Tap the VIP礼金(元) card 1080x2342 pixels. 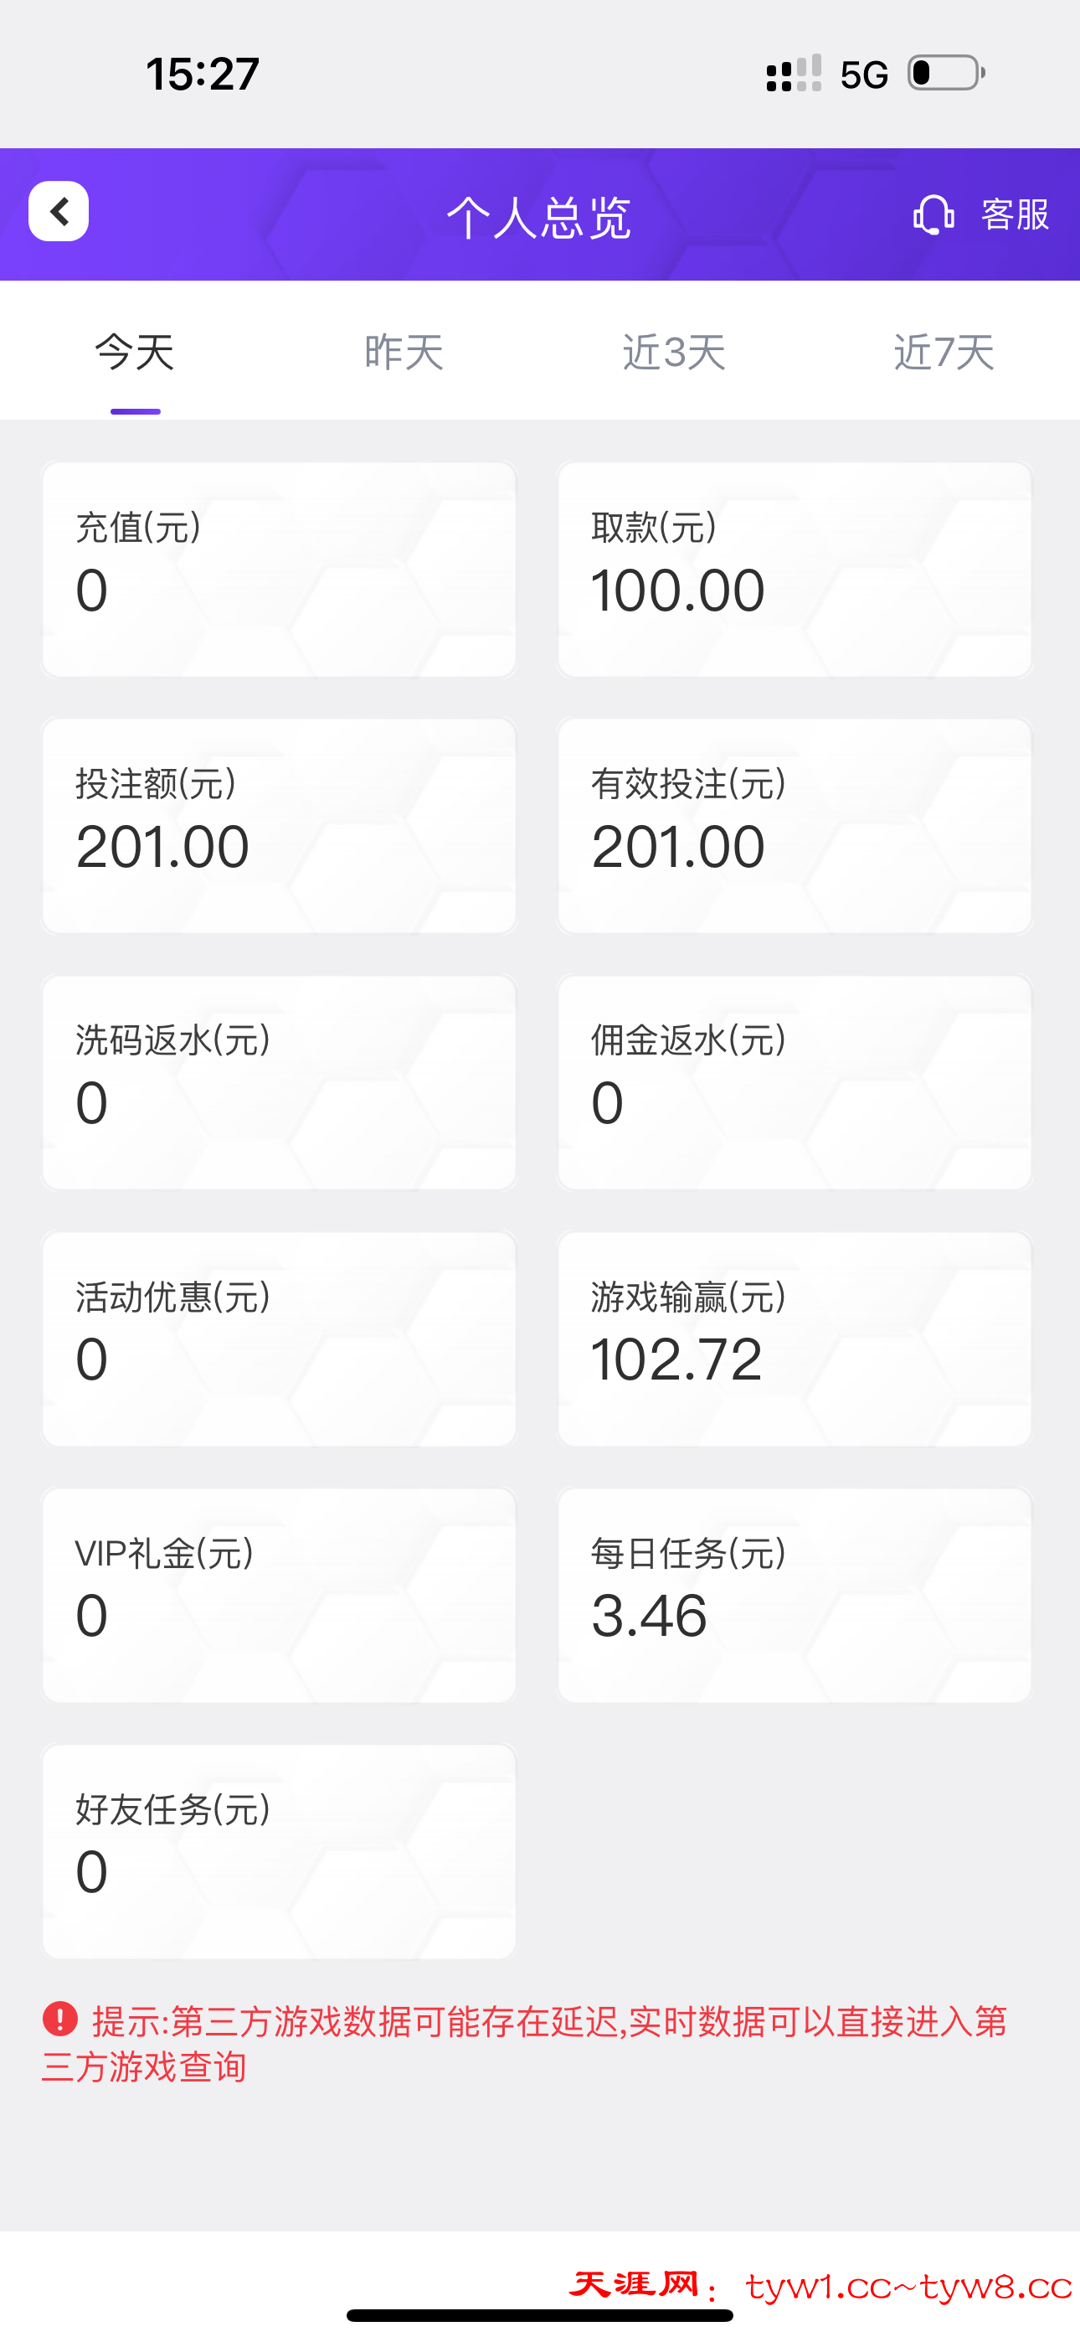279,1595
